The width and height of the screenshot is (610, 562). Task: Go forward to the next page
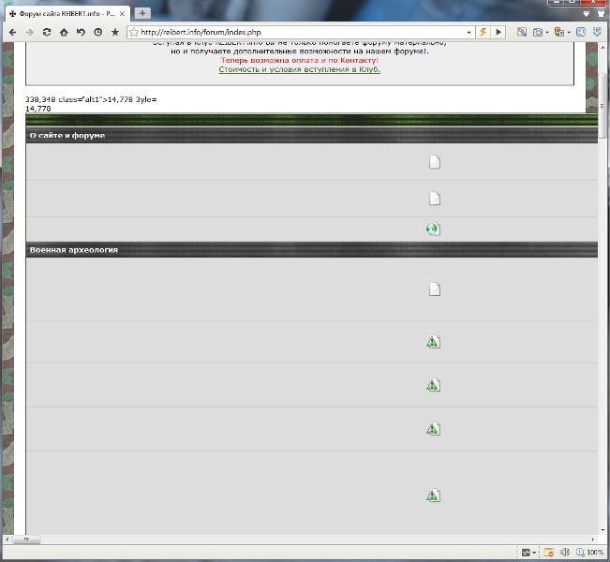pyautogui.click(x=30, y=32)
